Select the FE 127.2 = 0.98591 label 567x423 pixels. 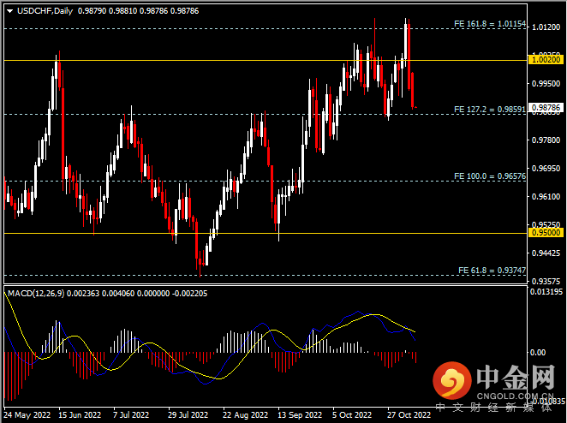(490, 110)
